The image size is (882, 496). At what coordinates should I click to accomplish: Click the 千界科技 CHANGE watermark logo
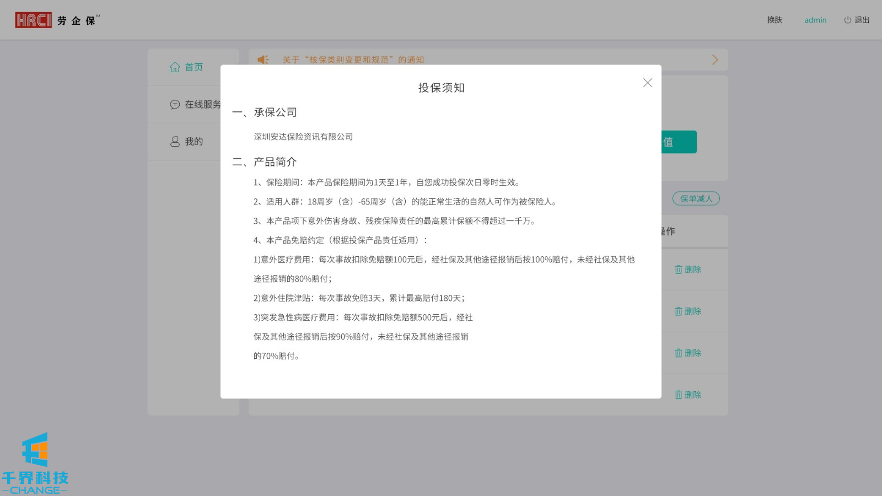coord(35,464)
